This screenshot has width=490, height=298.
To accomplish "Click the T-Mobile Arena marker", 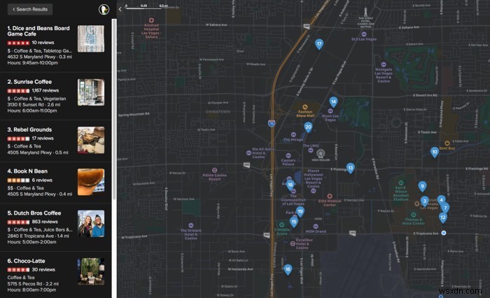I will pyautogui.click(x=281, y=225).
